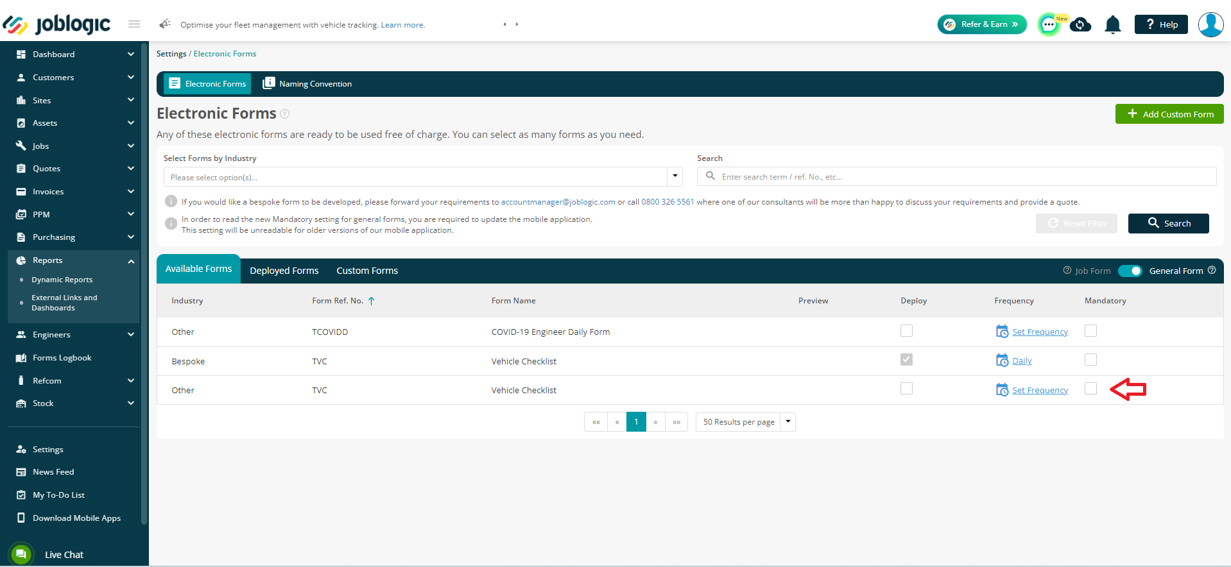
Task: Click the Settings breadcrumb link
Action: [x=171, y=54]
